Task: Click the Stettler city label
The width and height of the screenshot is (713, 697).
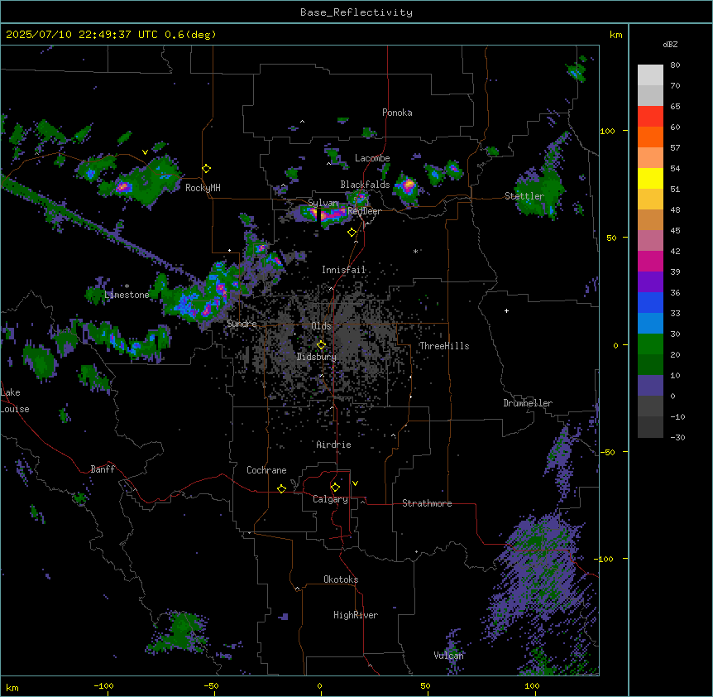Action: point(524,196)
